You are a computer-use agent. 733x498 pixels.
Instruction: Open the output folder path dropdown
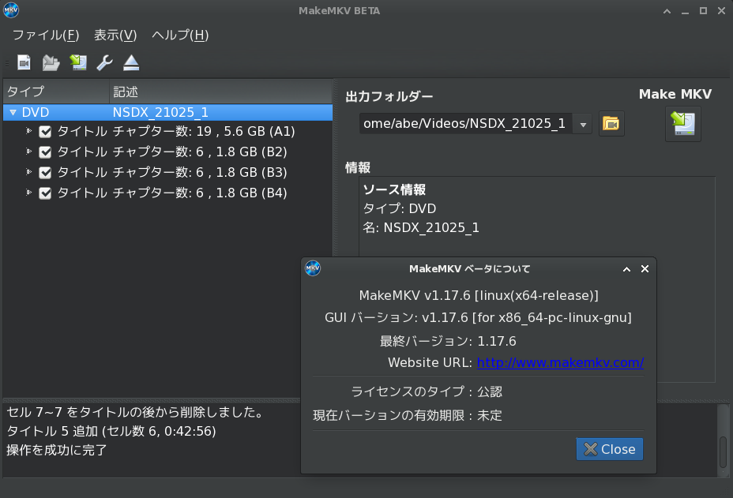(583, 124)
